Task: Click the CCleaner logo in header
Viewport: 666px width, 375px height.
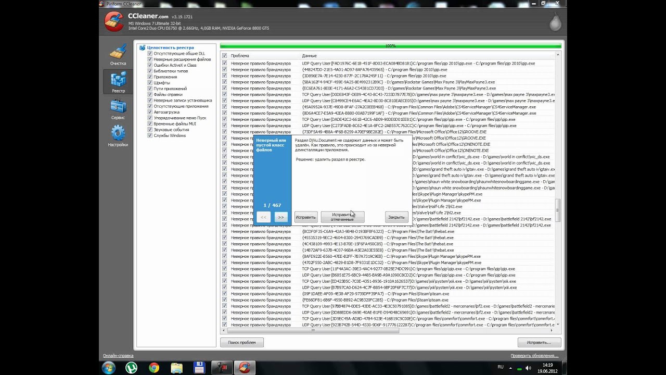Action: click(x=114, y=21)
